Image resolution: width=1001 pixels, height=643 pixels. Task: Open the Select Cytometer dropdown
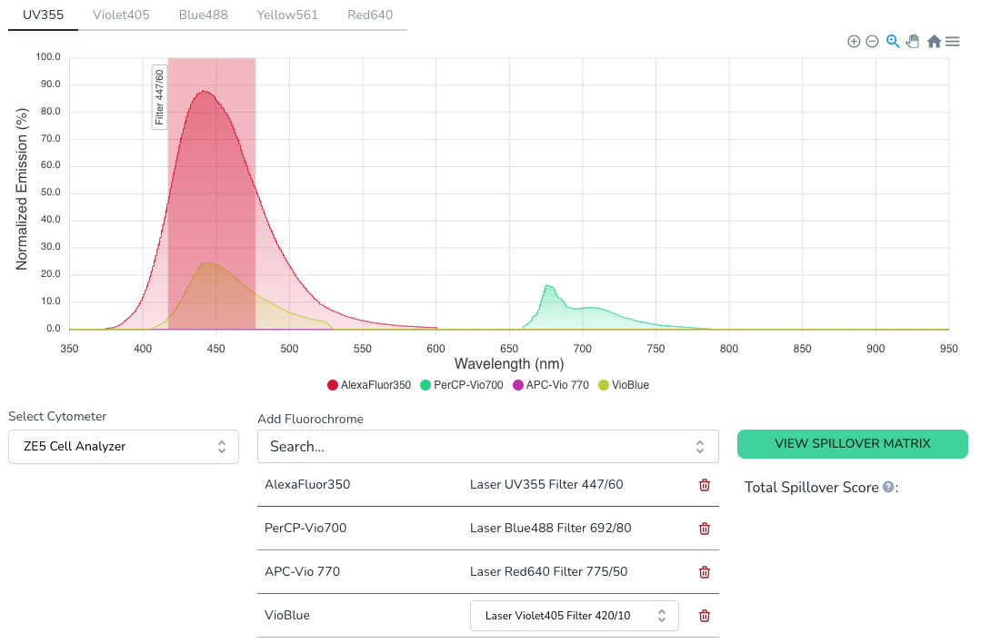click(x=123, y=447)
